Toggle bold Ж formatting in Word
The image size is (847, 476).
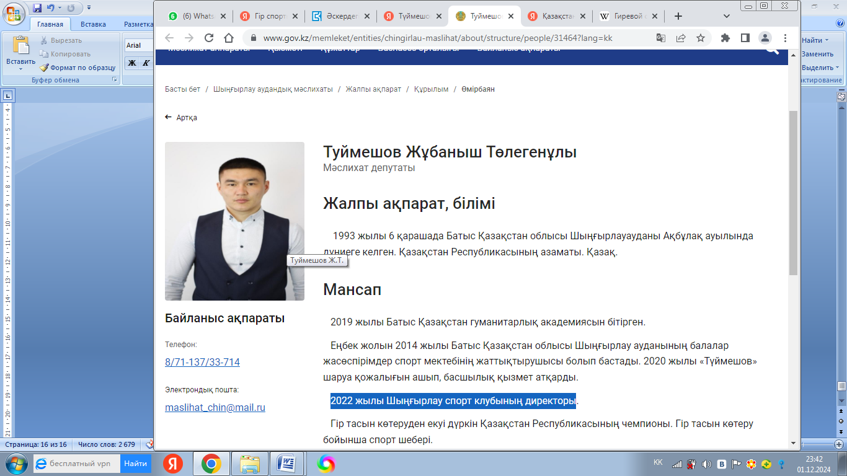131,63
